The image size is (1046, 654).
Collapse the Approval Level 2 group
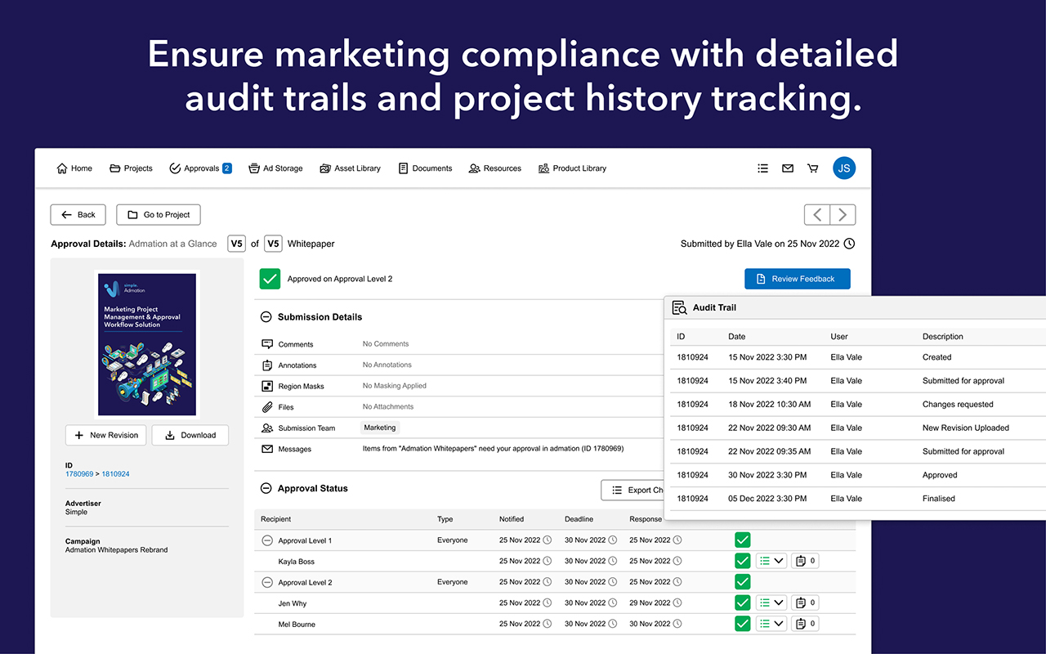[x=267, y=583]
